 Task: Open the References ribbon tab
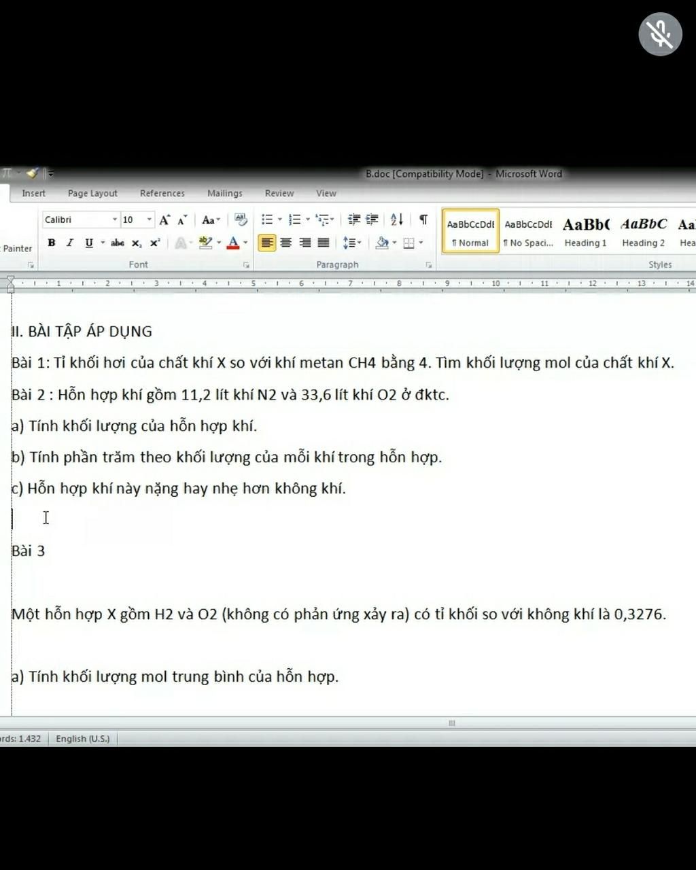[x=162, y=193]
